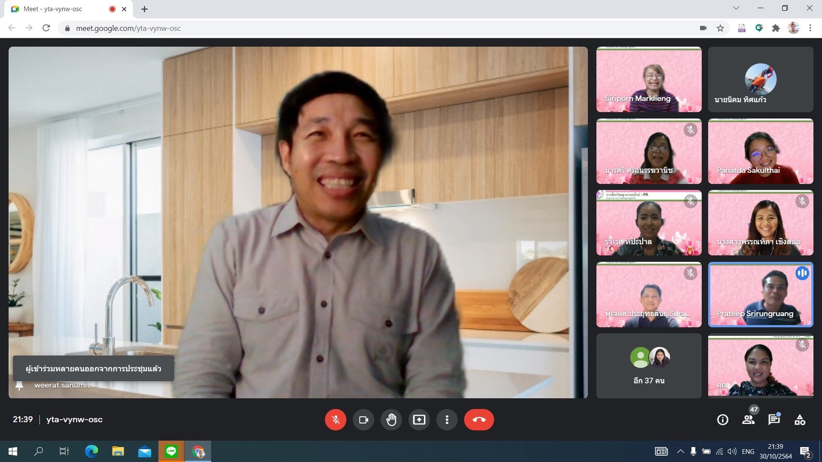
Task: Open a new browser tab
Action: tap(144, 9)
